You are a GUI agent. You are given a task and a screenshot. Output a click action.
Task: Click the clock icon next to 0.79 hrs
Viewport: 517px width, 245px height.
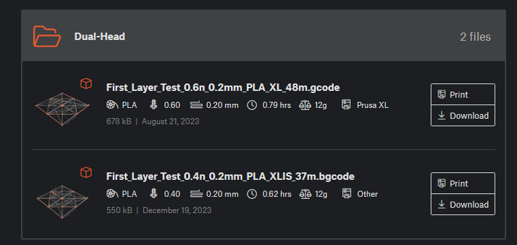point(252,105)
